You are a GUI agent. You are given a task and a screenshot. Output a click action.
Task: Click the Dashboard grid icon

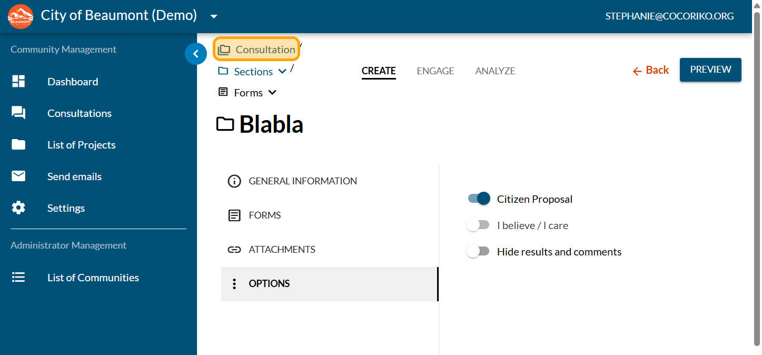[18, 82]
